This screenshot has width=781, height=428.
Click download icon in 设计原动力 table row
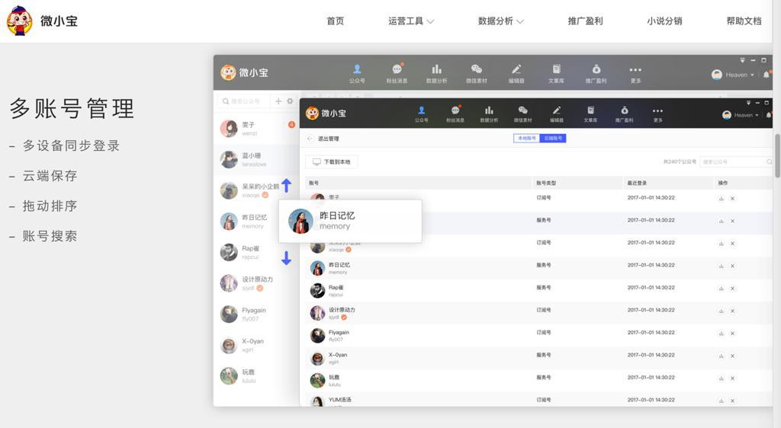[722, 311]
